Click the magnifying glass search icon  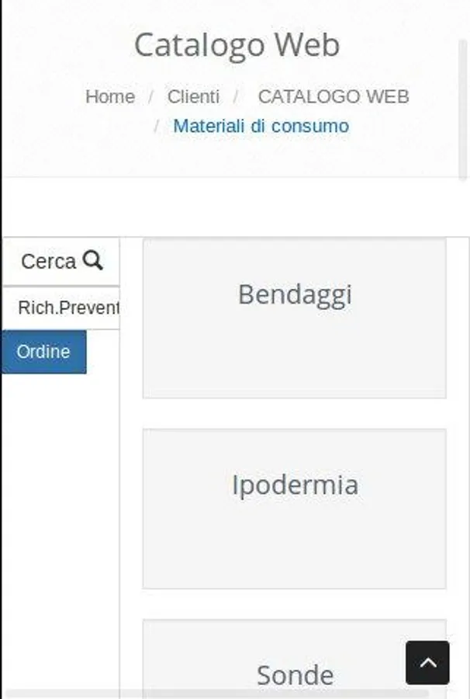[93, 261]
